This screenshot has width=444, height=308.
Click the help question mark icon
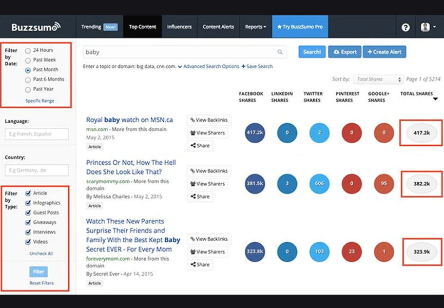[406, 27]
